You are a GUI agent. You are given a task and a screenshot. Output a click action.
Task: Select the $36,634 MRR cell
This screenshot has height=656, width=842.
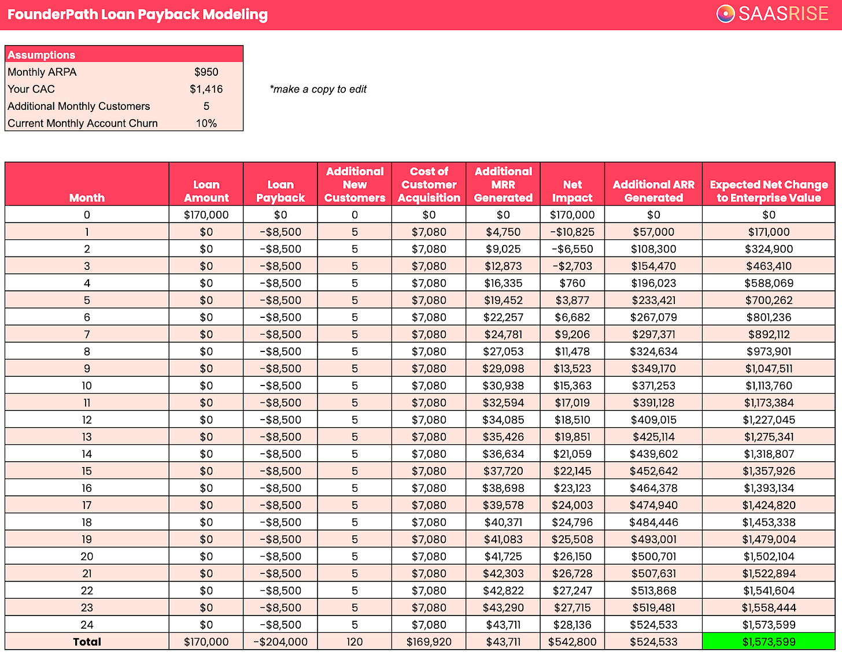coord(503,454)
